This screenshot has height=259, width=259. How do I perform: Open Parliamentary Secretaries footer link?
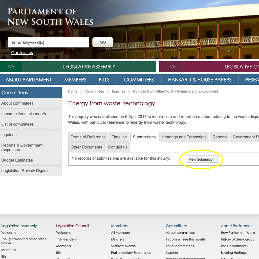(131, 253)
